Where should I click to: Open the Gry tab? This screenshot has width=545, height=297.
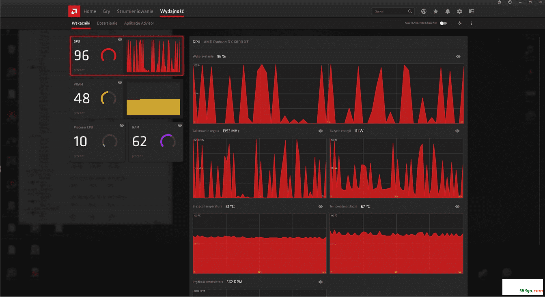[106, 11]
